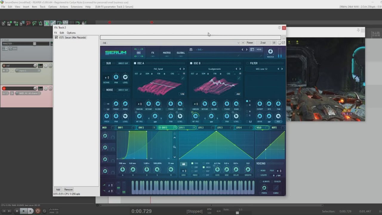Screen dimensions: 382x215
Task: Click the pin icon of FX window
Action: pyautogui.click(x=279, y=28)
